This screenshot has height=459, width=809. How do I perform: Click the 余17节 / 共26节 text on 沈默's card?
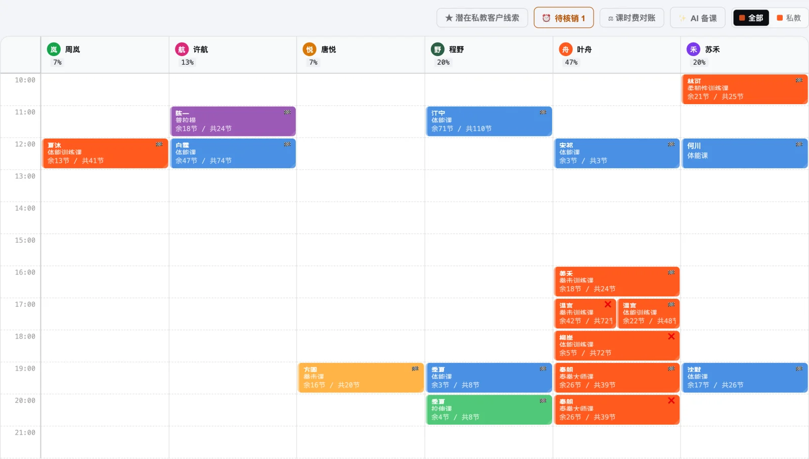715,385
